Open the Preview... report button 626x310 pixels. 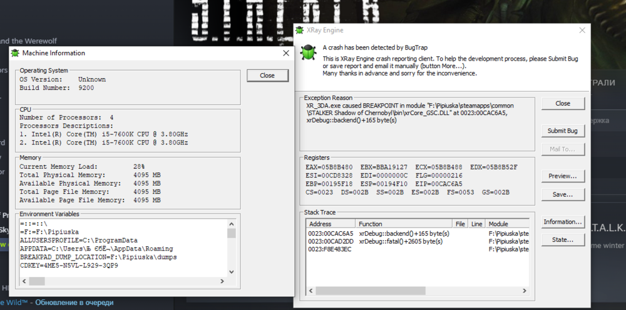click(563, 176)
